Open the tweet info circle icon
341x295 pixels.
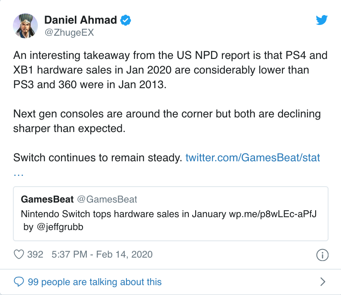pos(322,255)
